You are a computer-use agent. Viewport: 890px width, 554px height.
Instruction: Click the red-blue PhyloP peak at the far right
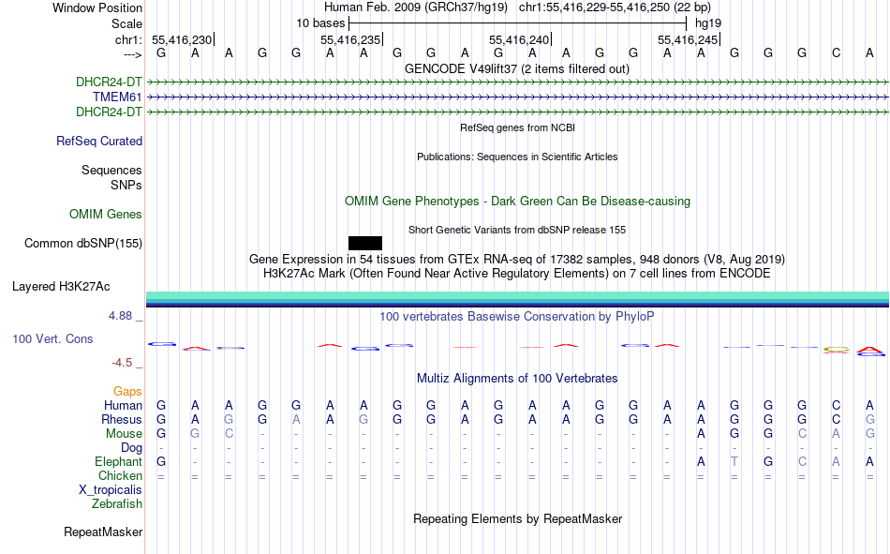869,352
